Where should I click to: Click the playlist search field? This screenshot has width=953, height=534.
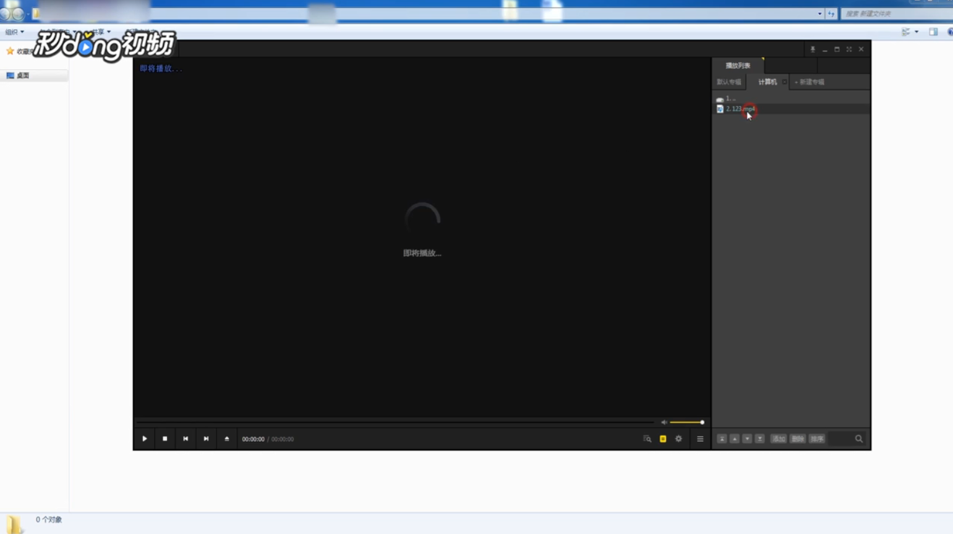(x=841, y=439)
